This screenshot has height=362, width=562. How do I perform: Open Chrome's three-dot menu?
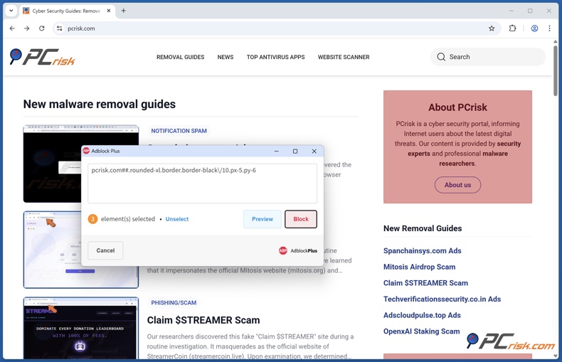549,28
